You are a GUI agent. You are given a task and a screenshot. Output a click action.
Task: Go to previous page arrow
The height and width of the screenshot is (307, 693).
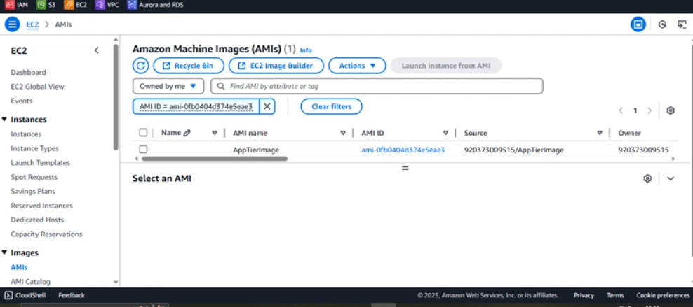click(621, 110)
